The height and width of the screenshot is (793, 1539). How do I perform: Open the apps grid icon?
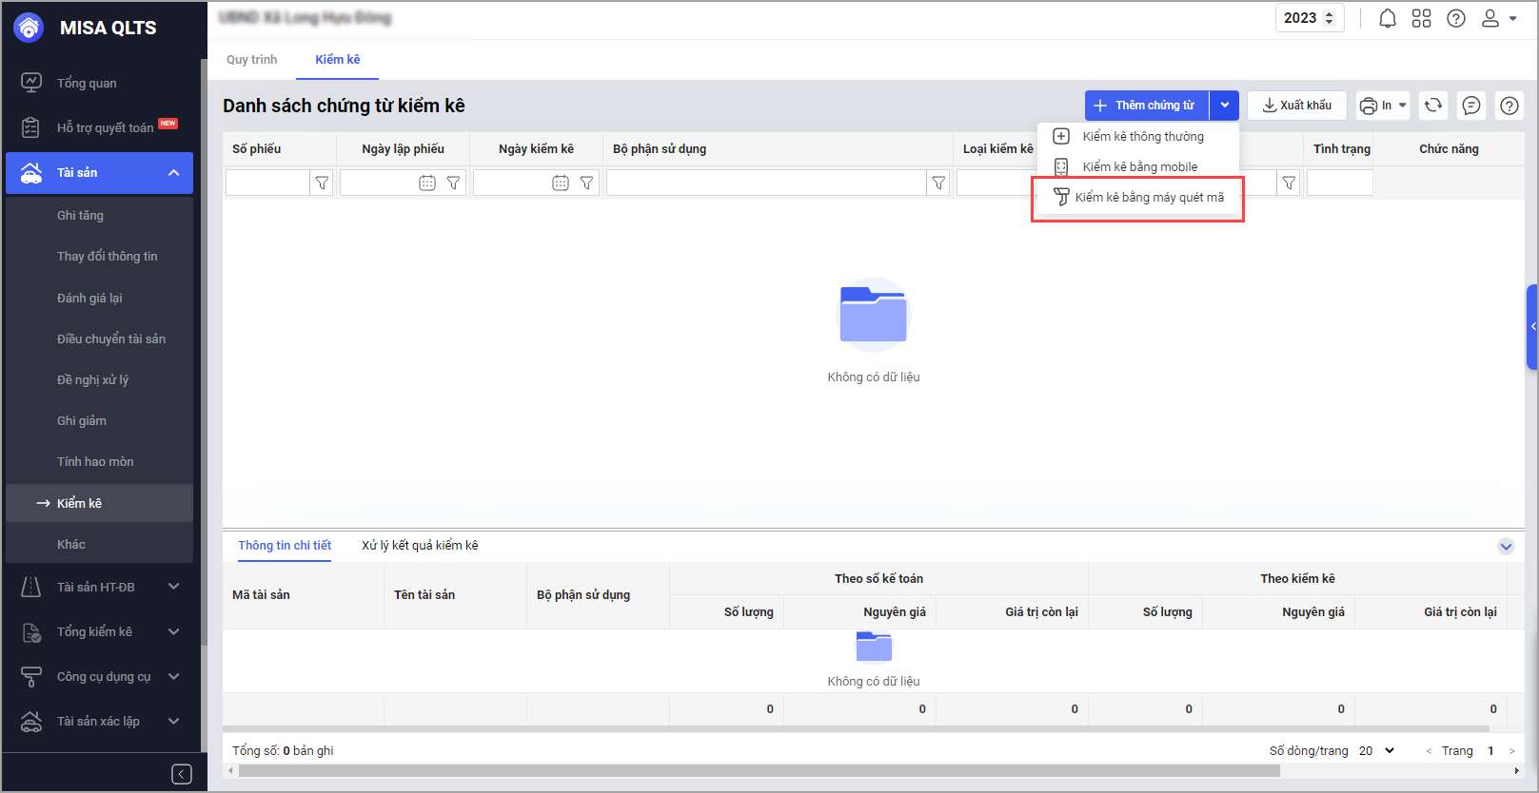click(1422, 18)
